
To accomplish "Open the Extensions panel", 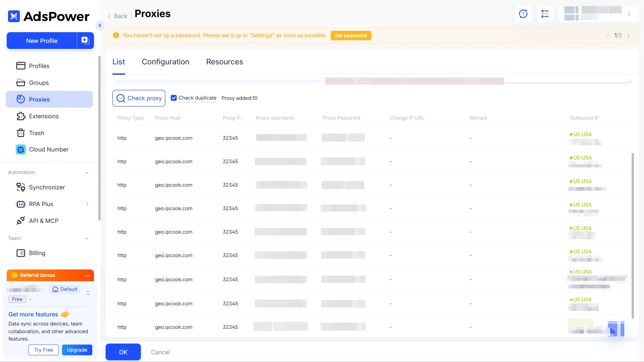I will [x=43, y=116].
